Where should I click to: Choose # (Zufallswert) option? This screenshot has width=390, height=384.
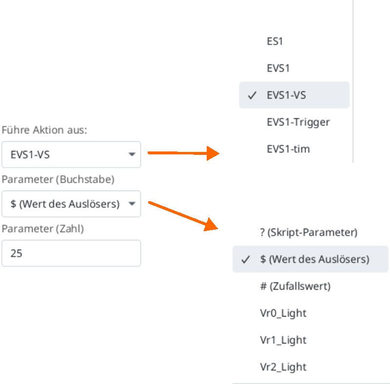point(311,286)
